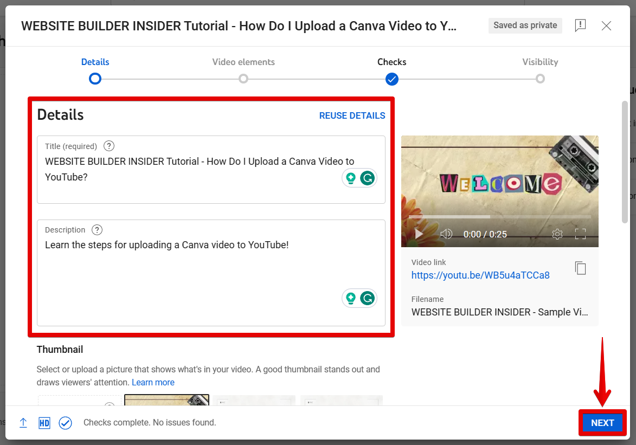Click the upload status arrow icon
This screenshot has height=445, width=636.
pos(23,423)
